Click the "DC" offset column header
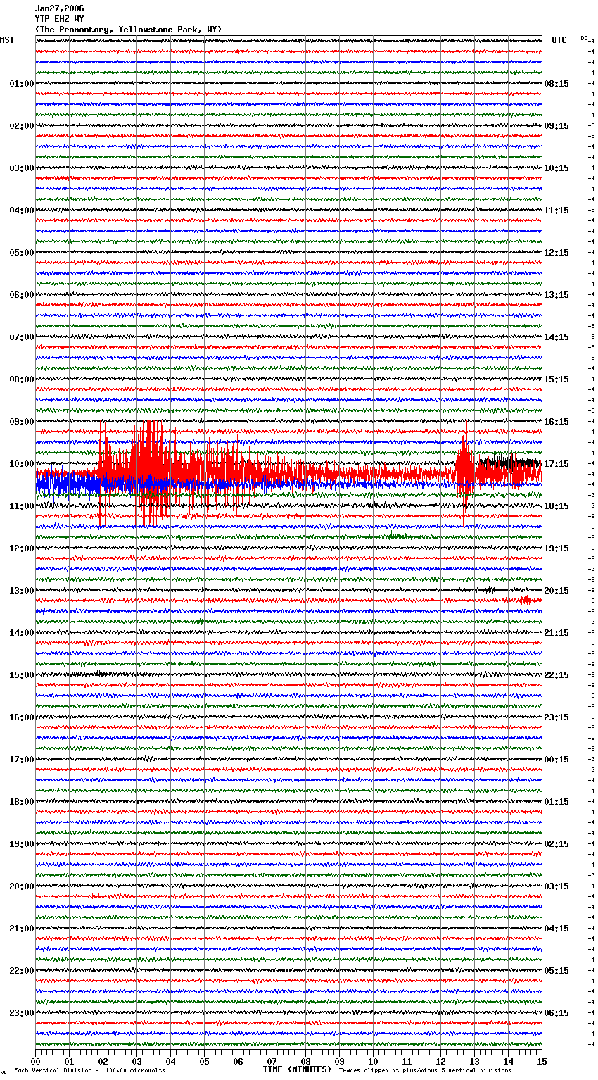This screenshot has width=598, height=1080. [x=584, y=38]
